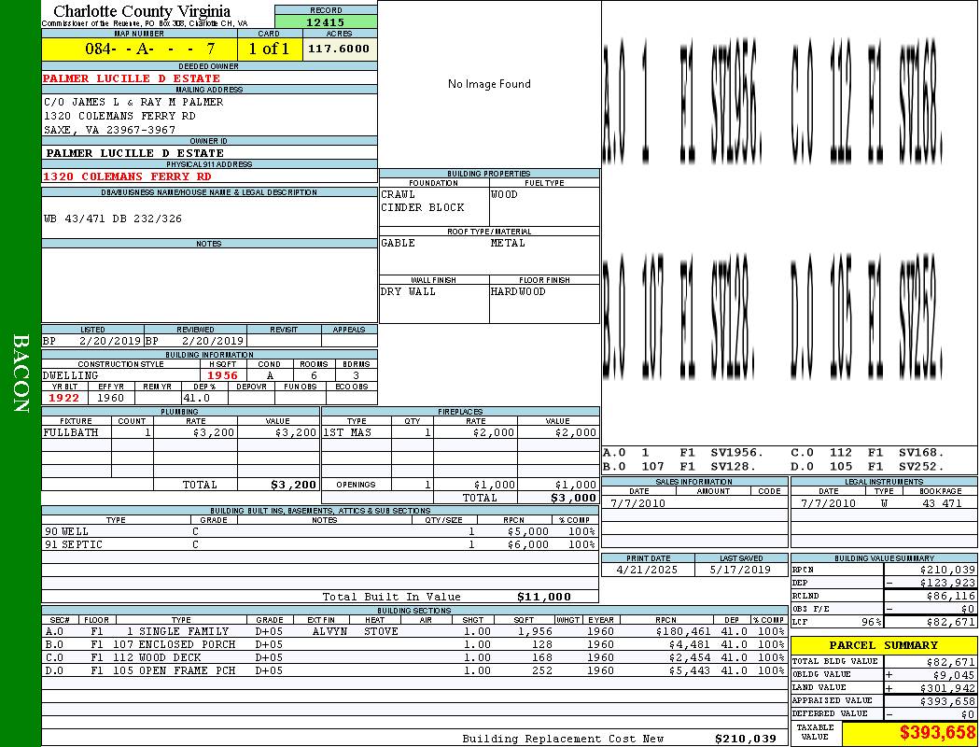
Task: Click physical address 1320 COLEMANS FERRY RD in red
Action: click(127, 176)
